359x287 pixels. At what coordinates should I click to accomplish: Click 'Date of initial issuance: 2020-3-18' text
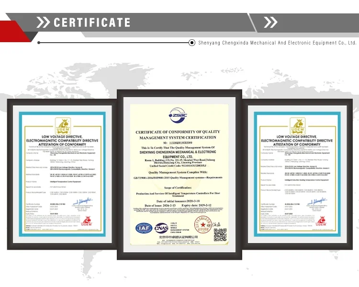[178, 201]
